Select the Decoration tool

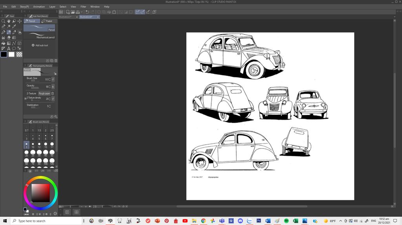click(3, 38)
